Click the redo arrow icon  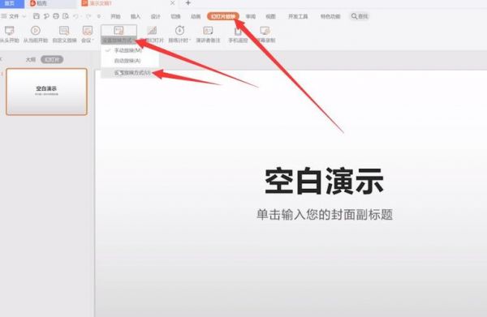point(88,16)
